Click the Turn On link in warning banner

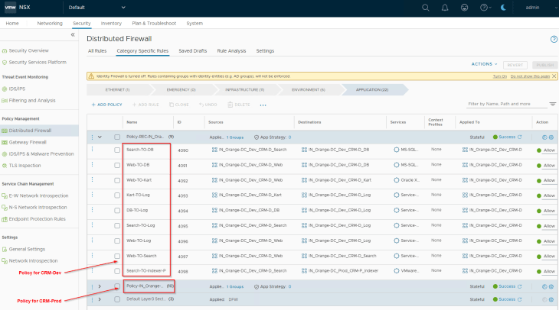[499, 76]
